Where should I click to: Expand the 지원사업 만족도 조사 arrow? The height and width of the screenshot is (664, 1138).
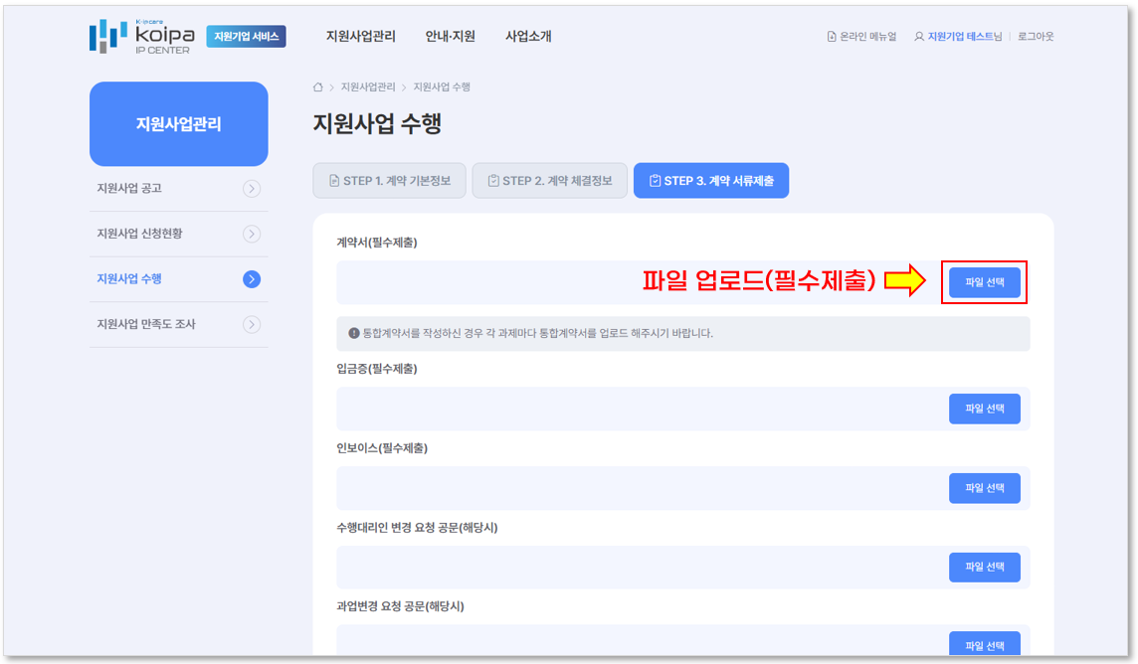pyautogui.click(x=251, y=324)
